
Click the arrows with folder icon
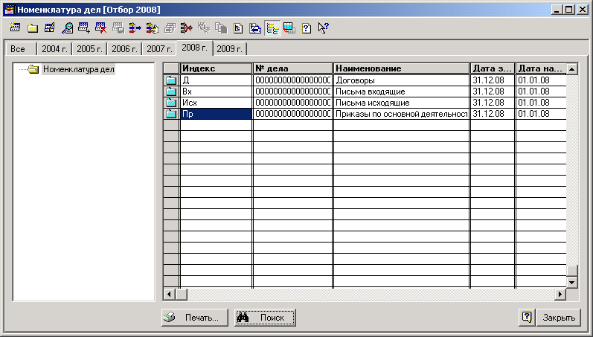(153, 28)
